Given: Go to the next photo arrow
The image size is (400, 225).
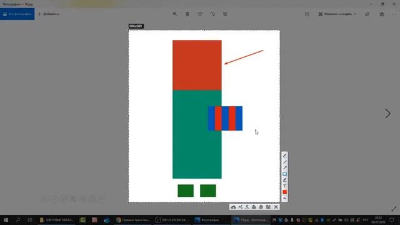Looking at the screenshot, I should (x=387, y=114).
